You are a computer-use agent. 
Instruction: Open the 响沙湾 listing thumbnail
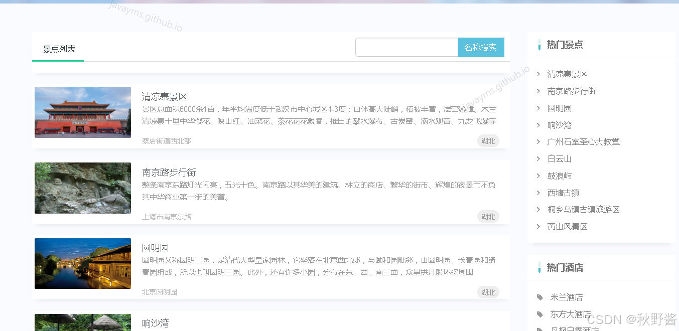tap(83, 322)
